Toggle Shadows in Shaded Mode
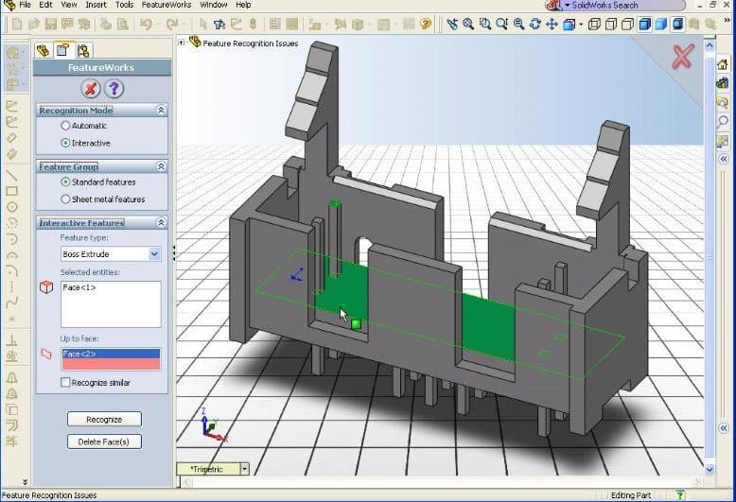 pyautogui.click(x=677, y=24)
